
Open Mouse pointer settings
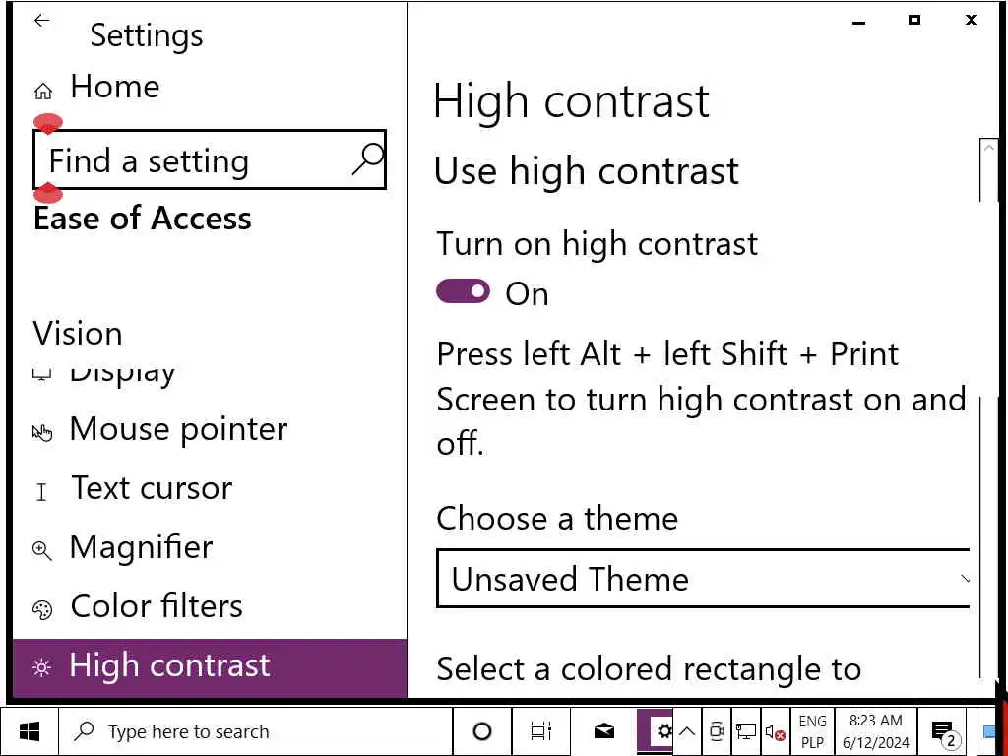[177, 430]
